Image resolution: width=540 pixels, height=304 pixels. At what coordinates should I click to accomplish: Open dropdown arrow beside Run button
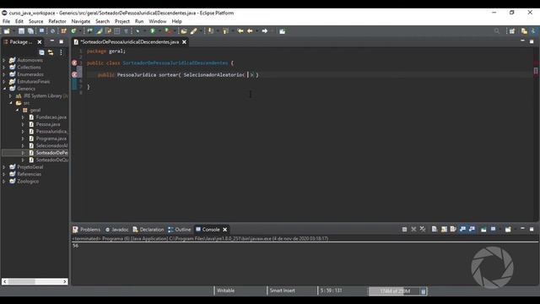coord(159,31)
